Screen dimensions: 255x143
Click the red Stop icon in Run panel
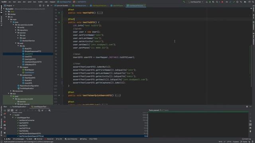[x=5, y=122]
